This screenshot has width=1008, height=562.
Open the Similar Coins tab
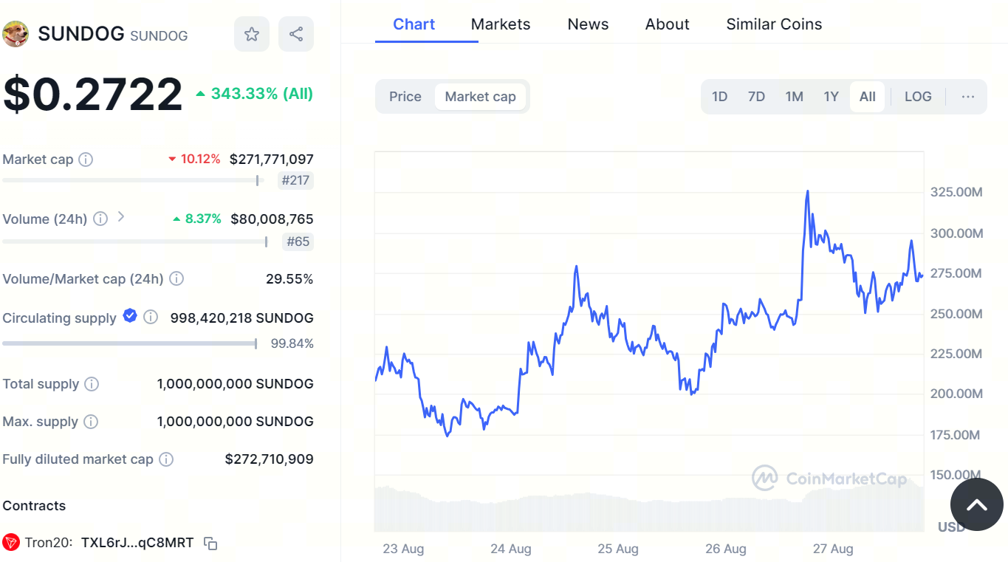coord(774,24)
